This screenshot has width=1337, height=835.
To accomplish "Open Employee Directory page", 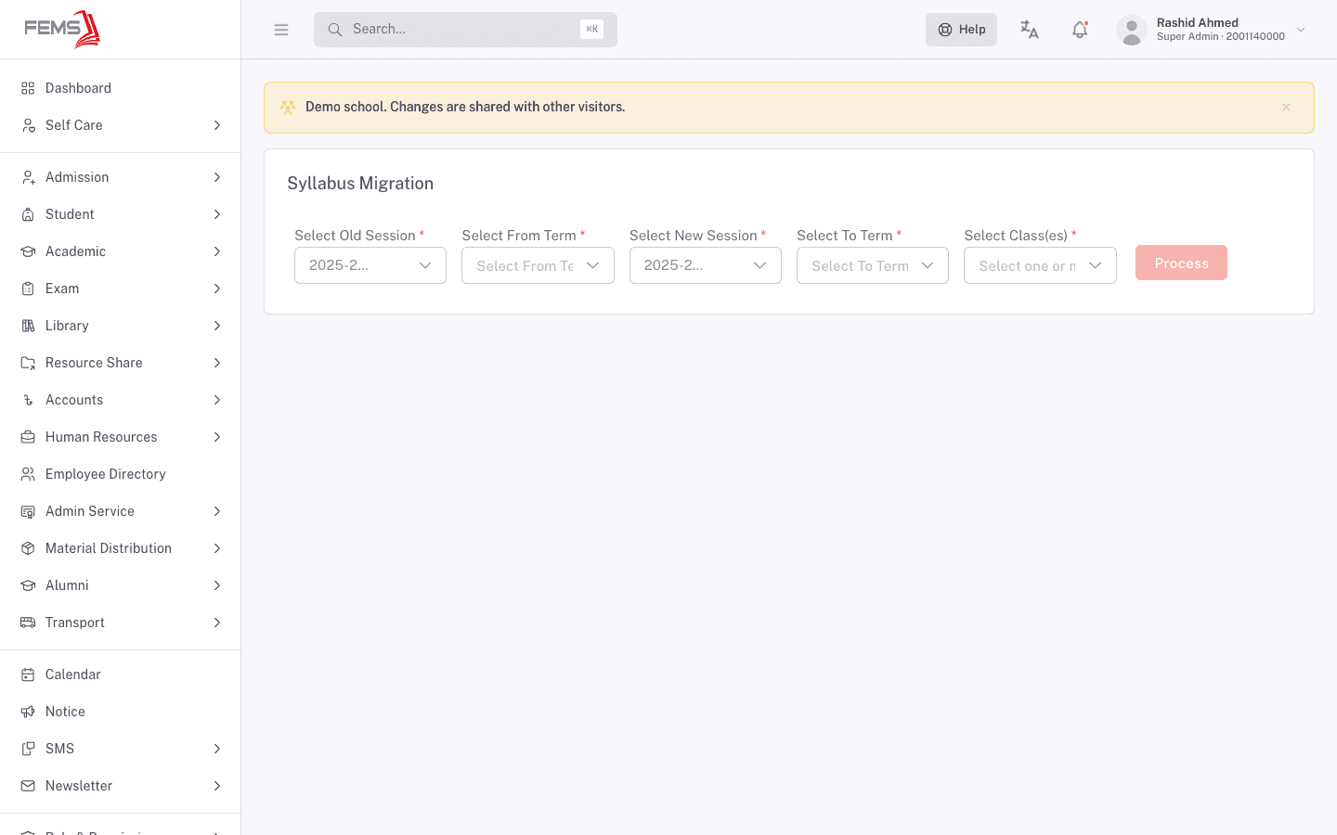I will pyautogui.click(x=121, y=474).
